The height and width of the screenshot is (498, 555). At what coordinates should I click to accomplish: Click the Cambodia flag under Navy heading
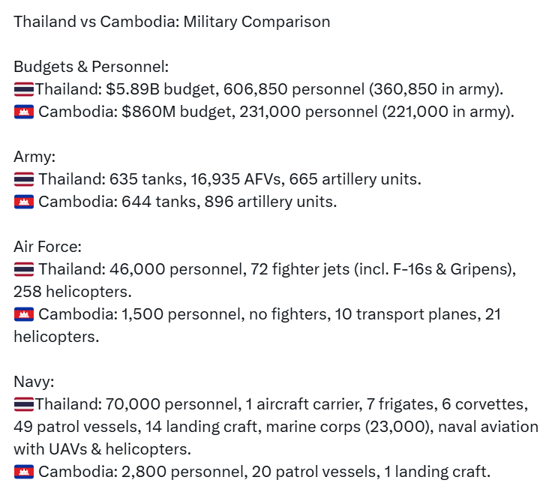24,472
